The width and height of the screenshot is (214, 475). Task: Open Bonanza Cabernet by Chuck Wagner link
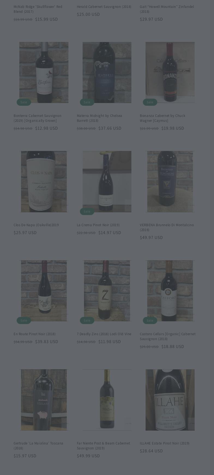(x=162, y=118)
